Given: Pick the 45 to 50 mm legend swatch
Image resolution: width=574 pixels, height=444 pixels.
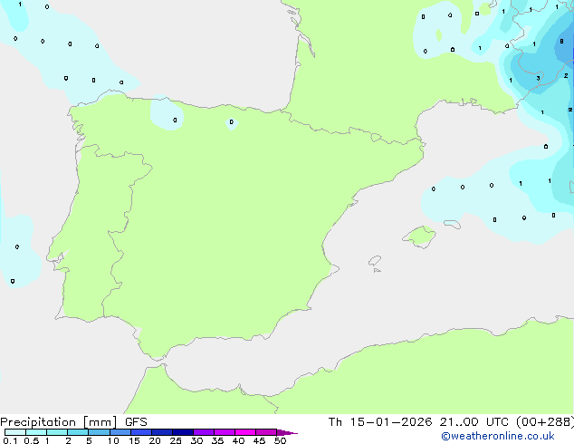Looking at the screenshot, I should [266, 432].
